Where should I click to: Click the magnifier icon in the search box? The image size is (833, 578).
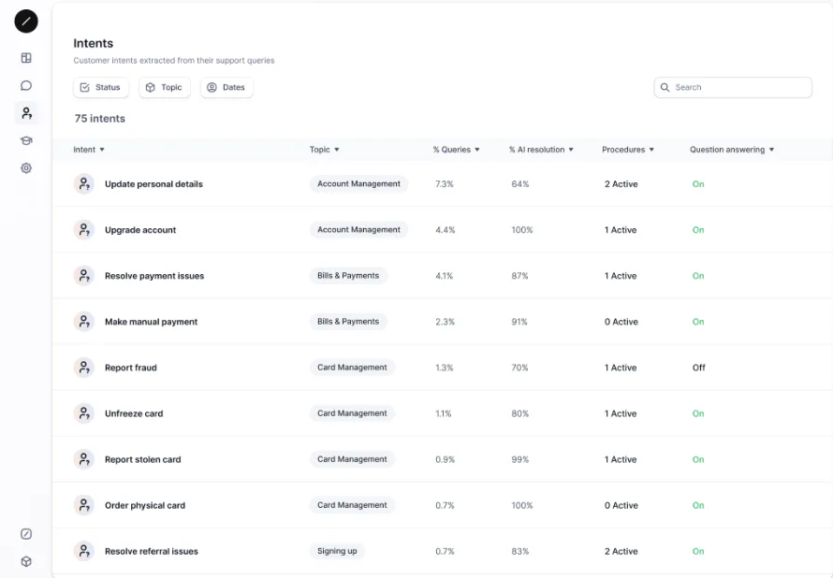(665, 87)
